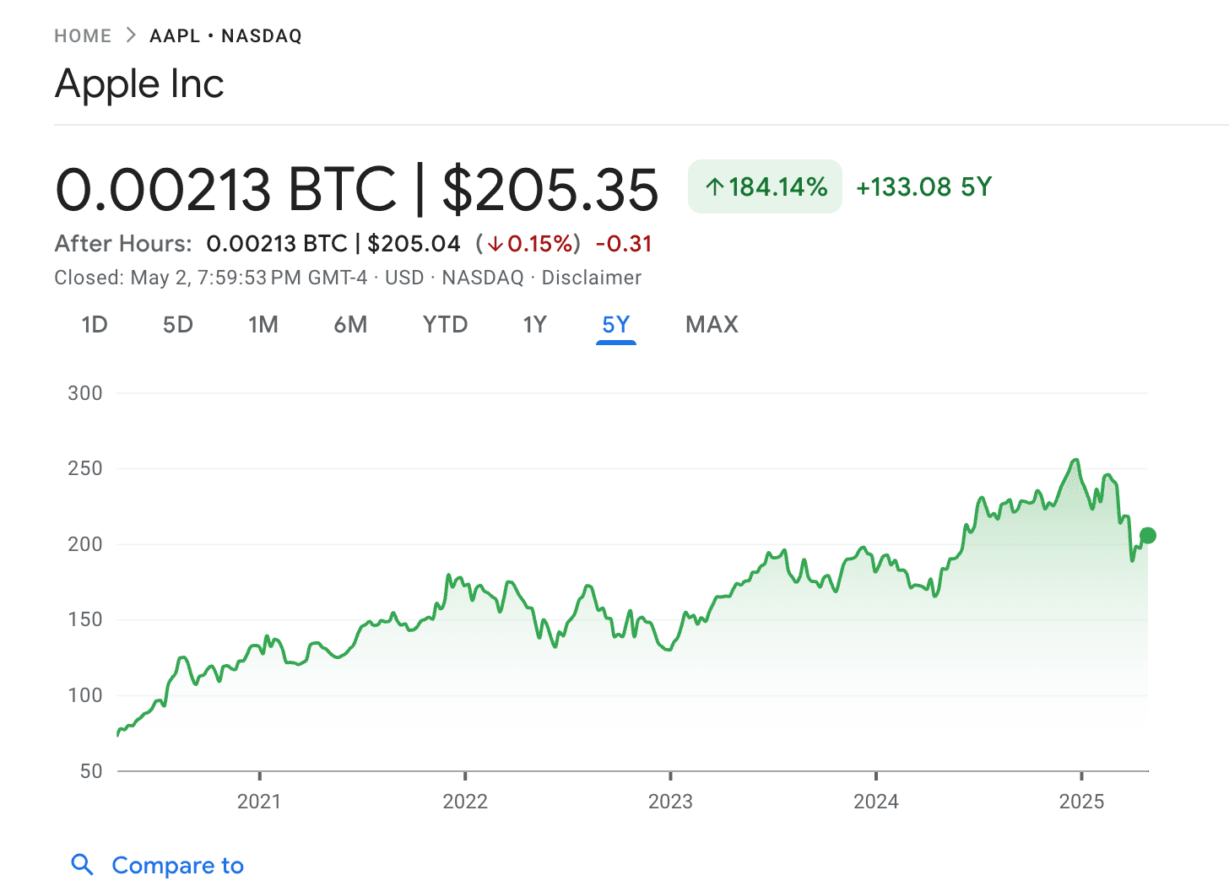1229x886 pixels.
Task: Open the AAPL NASDAQ breadcrumb entry
Action: pos(226,35)
